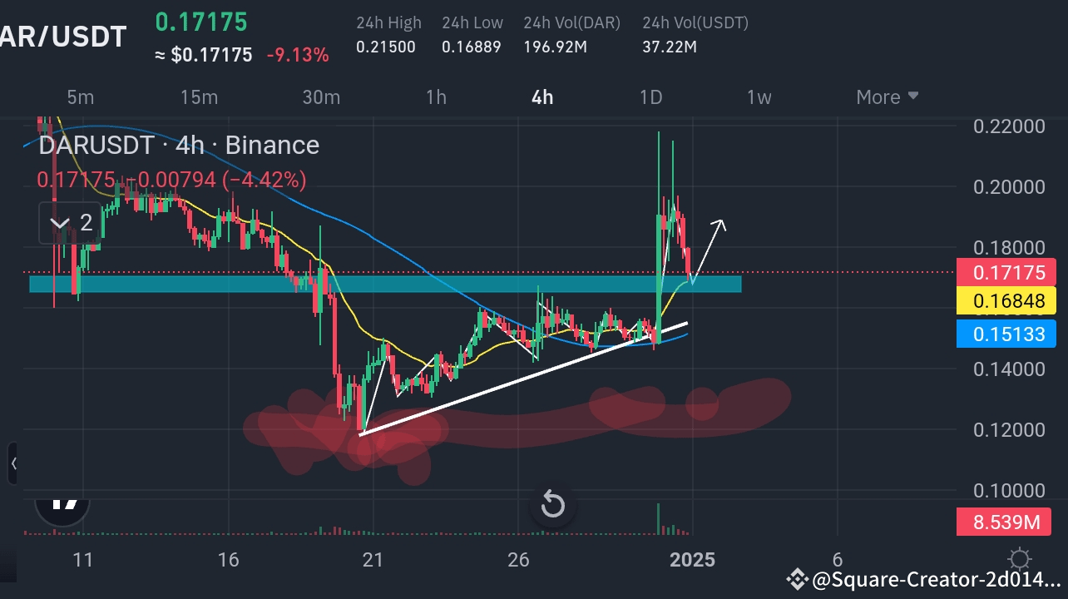Click the DARUSDT · 4h · Binance legend
1068x599 pixels.
point(178,145)
